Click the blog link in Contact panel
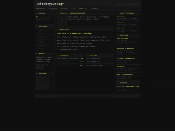This screenshot has width=175, height=131. tap(119, 90)
